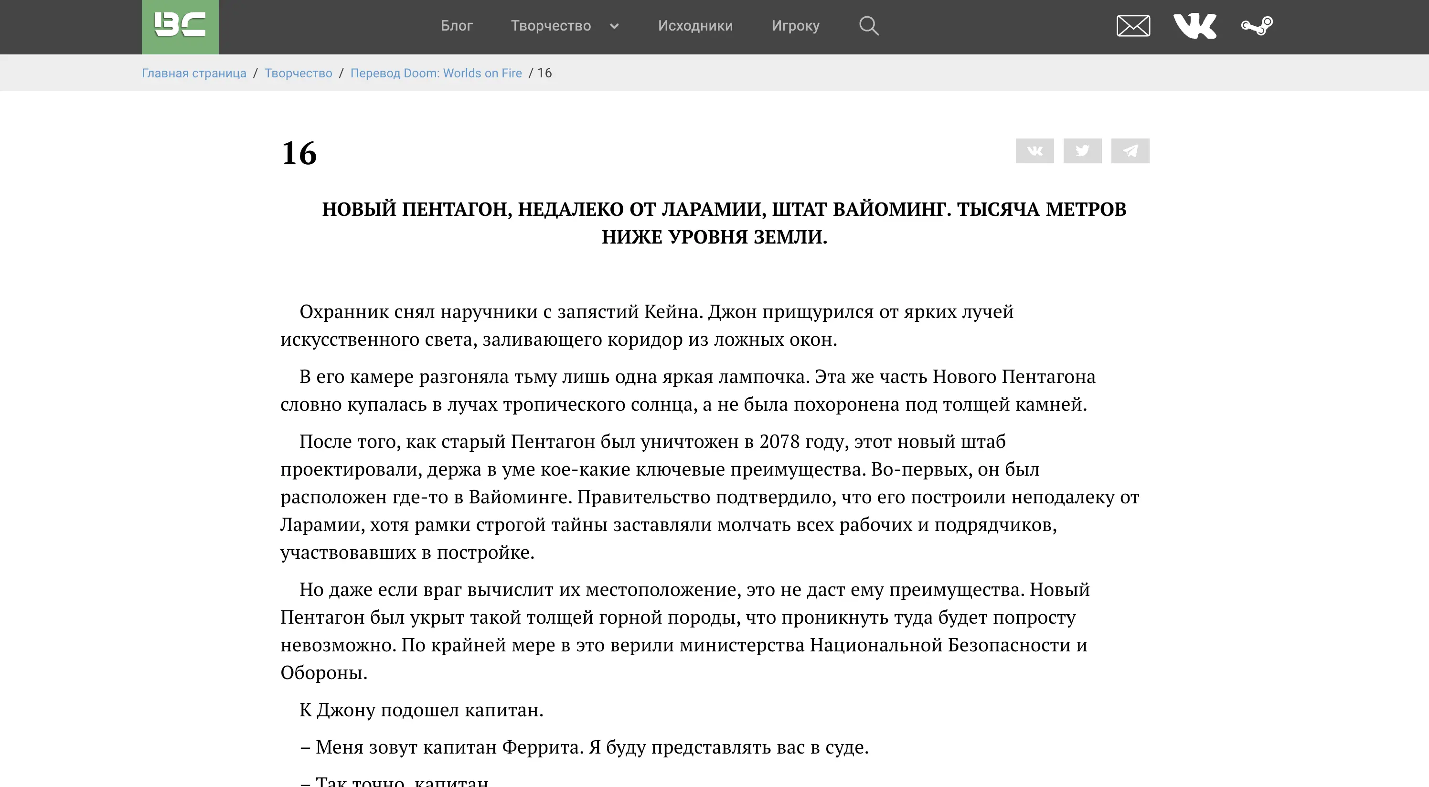Viewport: 1429px width, 787px height.
Task: Click the Творчество breadcrumb link
Action: pyautogui.click(x=299, y=73)
